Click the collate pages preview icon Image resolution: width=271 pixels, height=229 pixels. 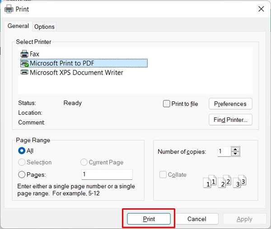pyautogui.click(x=226, y=181)
